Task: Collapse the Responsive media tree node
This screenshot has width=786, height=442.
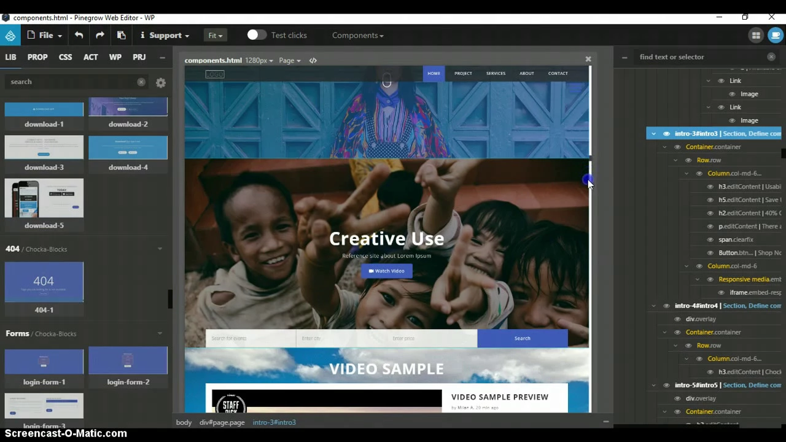Action: click(x=698, y=279)
